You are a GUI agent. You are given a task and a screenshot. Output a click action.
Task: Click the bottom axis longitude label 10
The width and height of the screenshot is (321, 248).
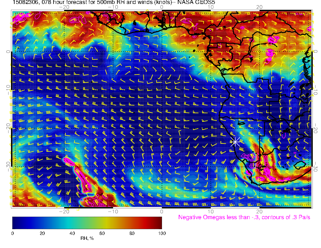[210, 211]
